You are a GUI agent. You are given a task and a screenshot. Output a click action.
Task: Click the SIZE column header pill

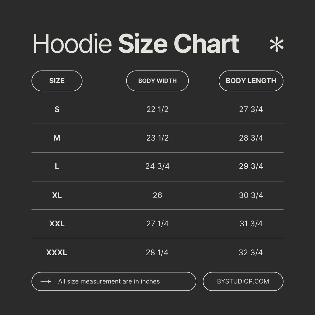point(57,81)
